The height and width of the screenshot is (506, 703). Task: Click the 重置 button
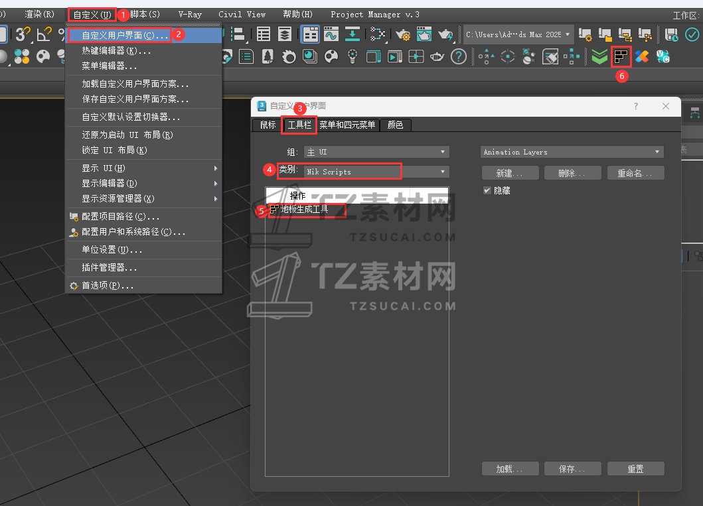[x=636, y=469]
